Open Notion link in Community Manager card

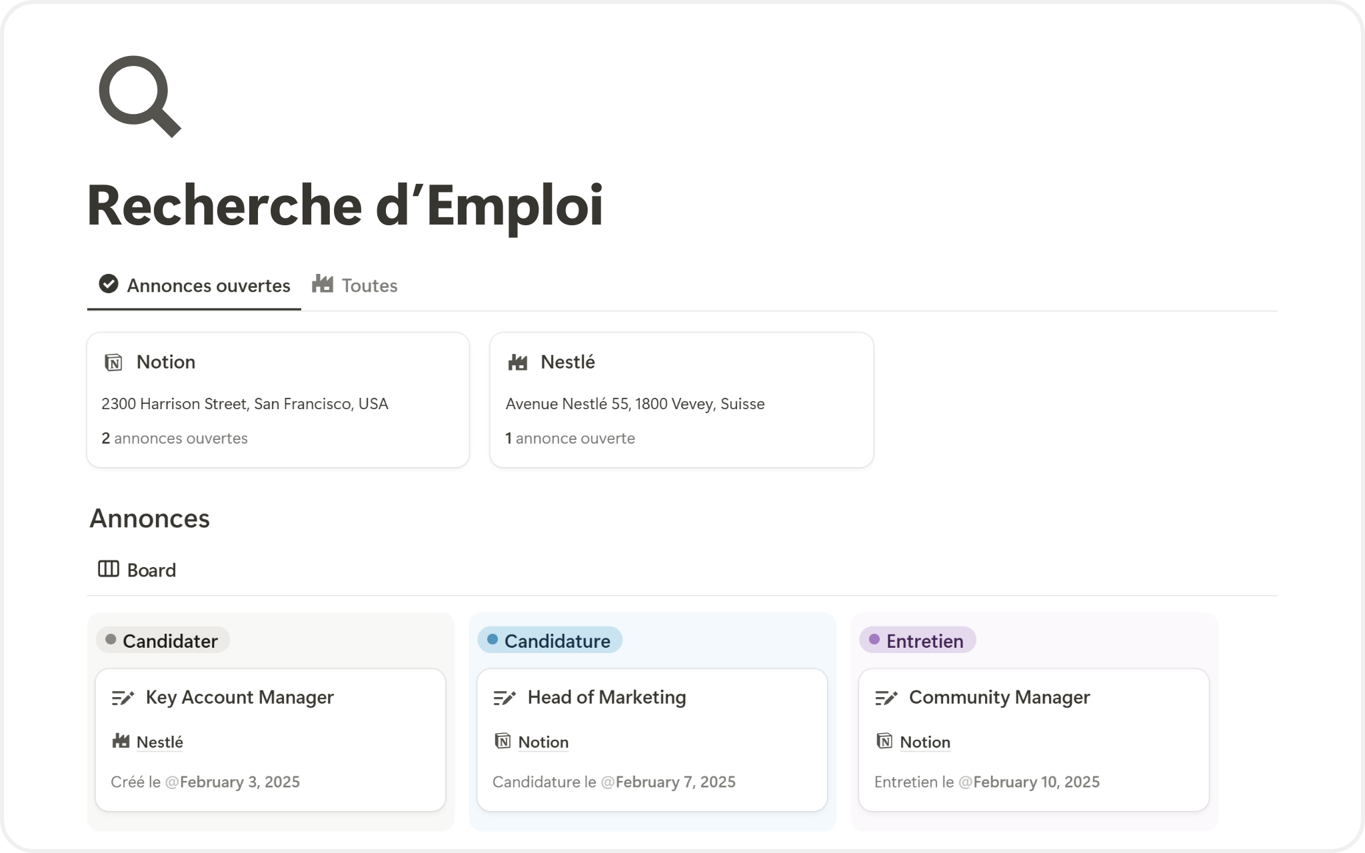coord(924,742)
